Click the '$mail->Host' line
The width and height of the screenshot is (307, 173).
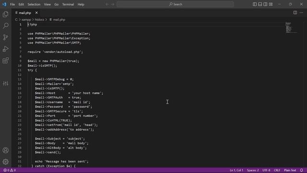click(x=69, y=93)
